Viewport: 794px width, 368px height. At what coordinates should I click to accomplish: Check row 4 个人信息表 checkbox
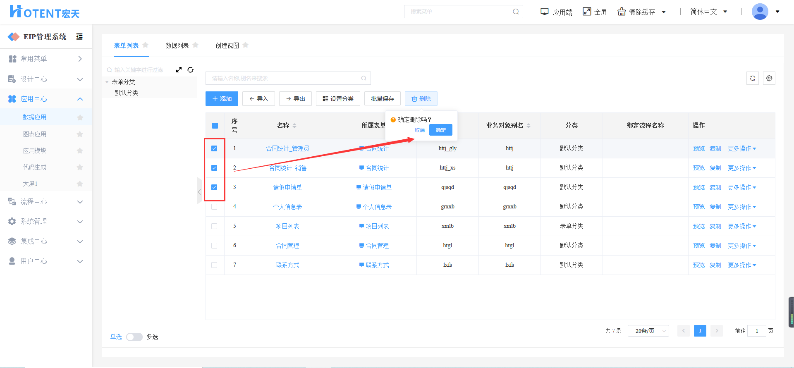(214, 207)
